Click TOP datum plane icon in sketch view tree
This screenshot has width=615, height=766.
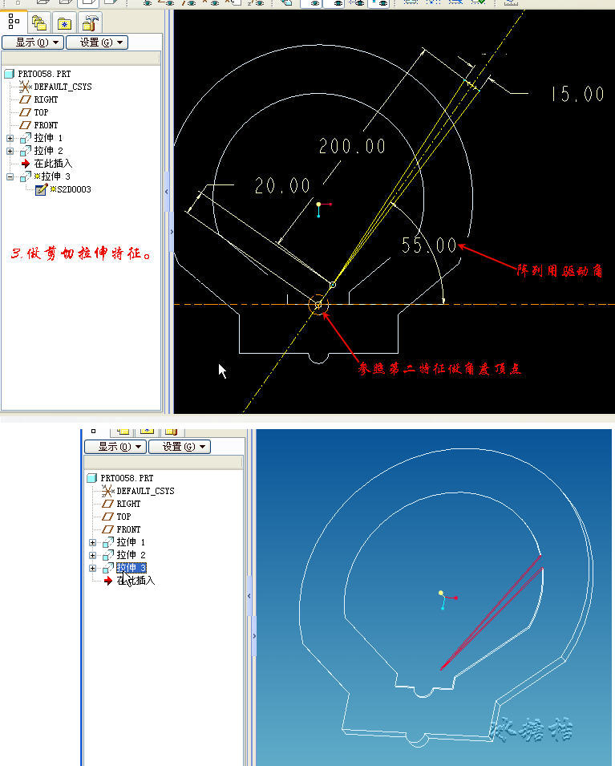(25, 112)
